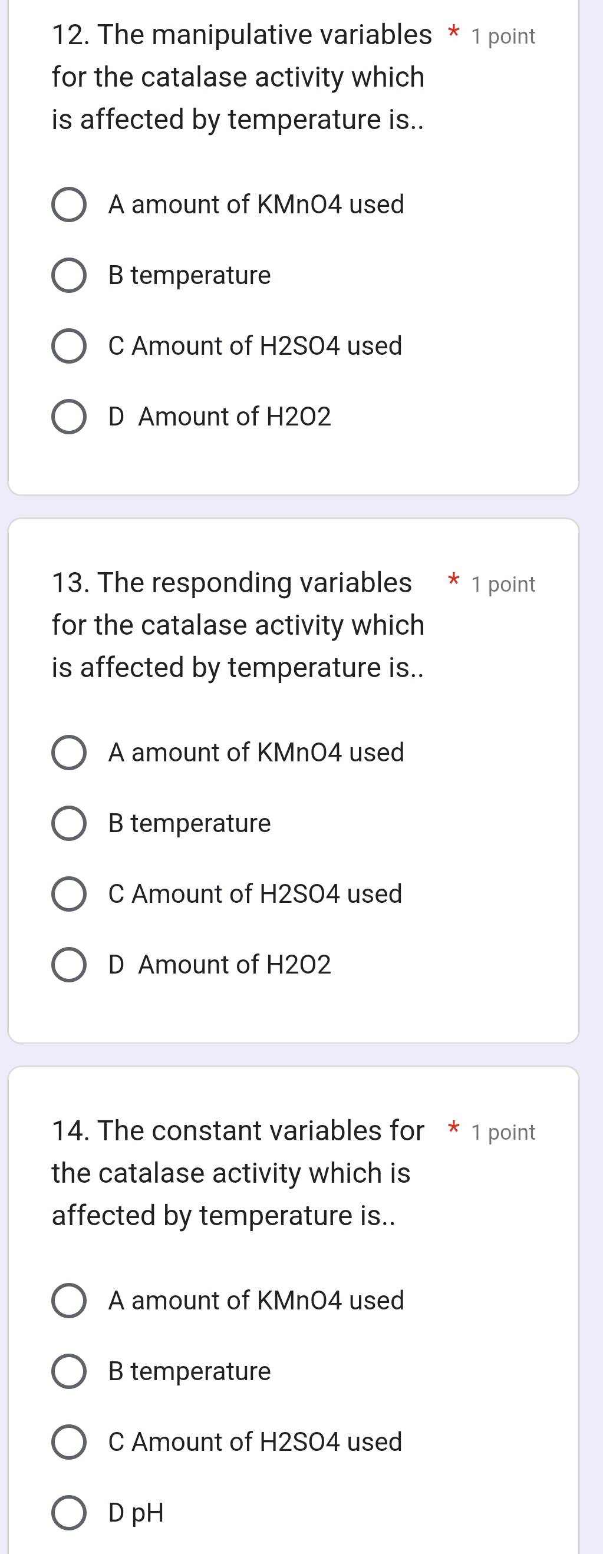Screen dimensions: 603x1554
Task: Choose 'A amount of KMnO4 used' for question 13
Action: 68,753
